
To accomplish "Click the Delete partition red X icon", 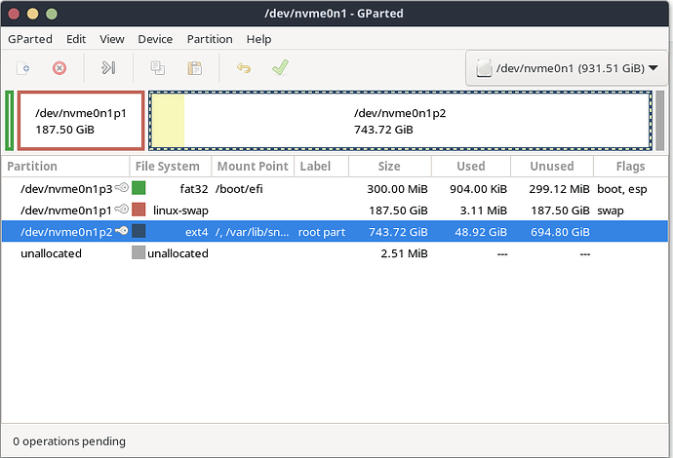I will pyautogui.click(x=59, y=68).
